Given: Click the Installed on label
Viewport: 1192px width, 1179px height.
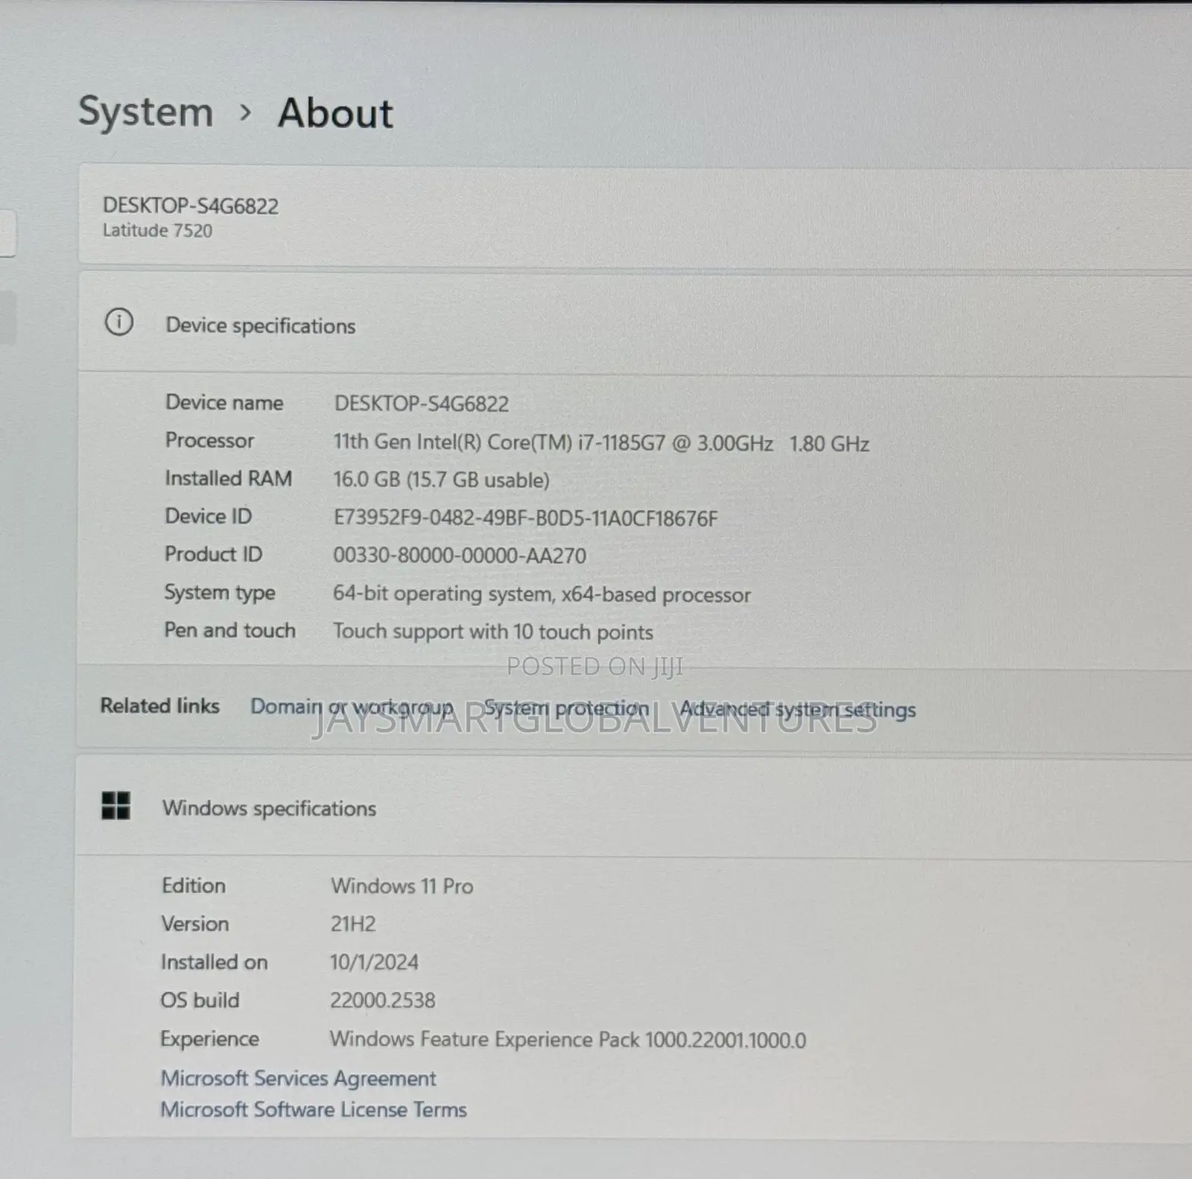Looking at the screenshot, I should (x=214, y=962).
